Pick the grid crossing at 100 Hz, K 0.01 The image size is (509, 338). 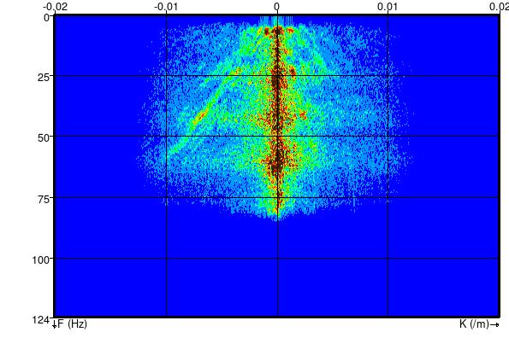pos(388,258)
